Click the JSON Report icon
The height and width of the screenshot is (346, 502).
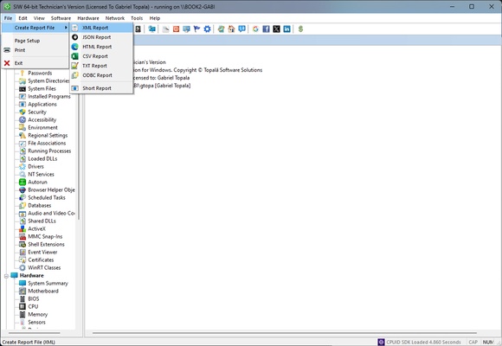coord(75,37)
